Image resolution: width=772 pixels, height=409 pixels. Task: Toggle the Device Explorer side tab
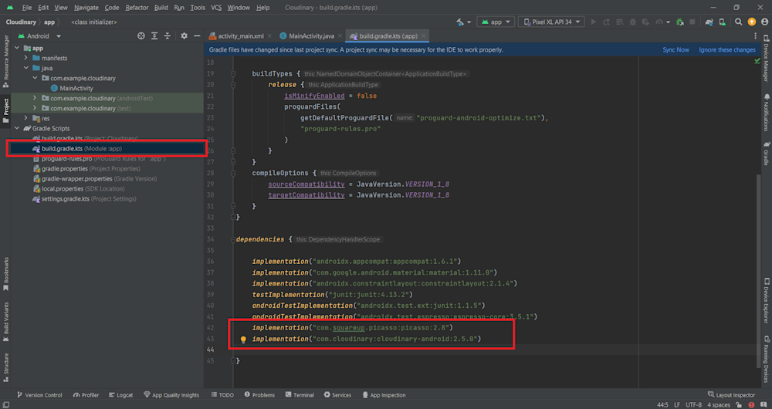(x=767, y=299)
